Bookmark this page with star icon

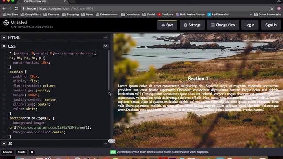[x=272, y=8]
